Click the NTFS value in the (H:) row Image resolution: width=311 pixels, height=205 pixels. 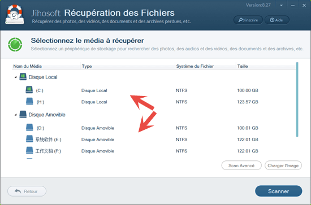coord(182,102)
